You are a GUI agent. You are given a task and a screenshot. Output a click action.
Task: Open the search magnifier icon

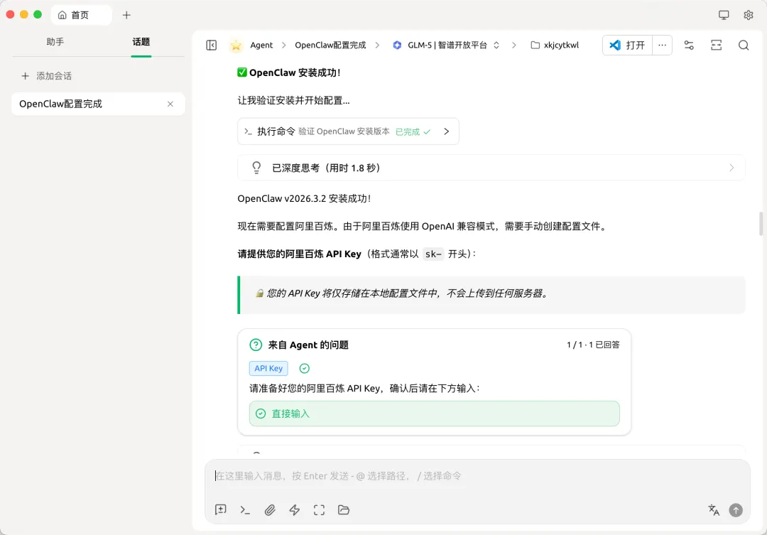pos(744,45)
